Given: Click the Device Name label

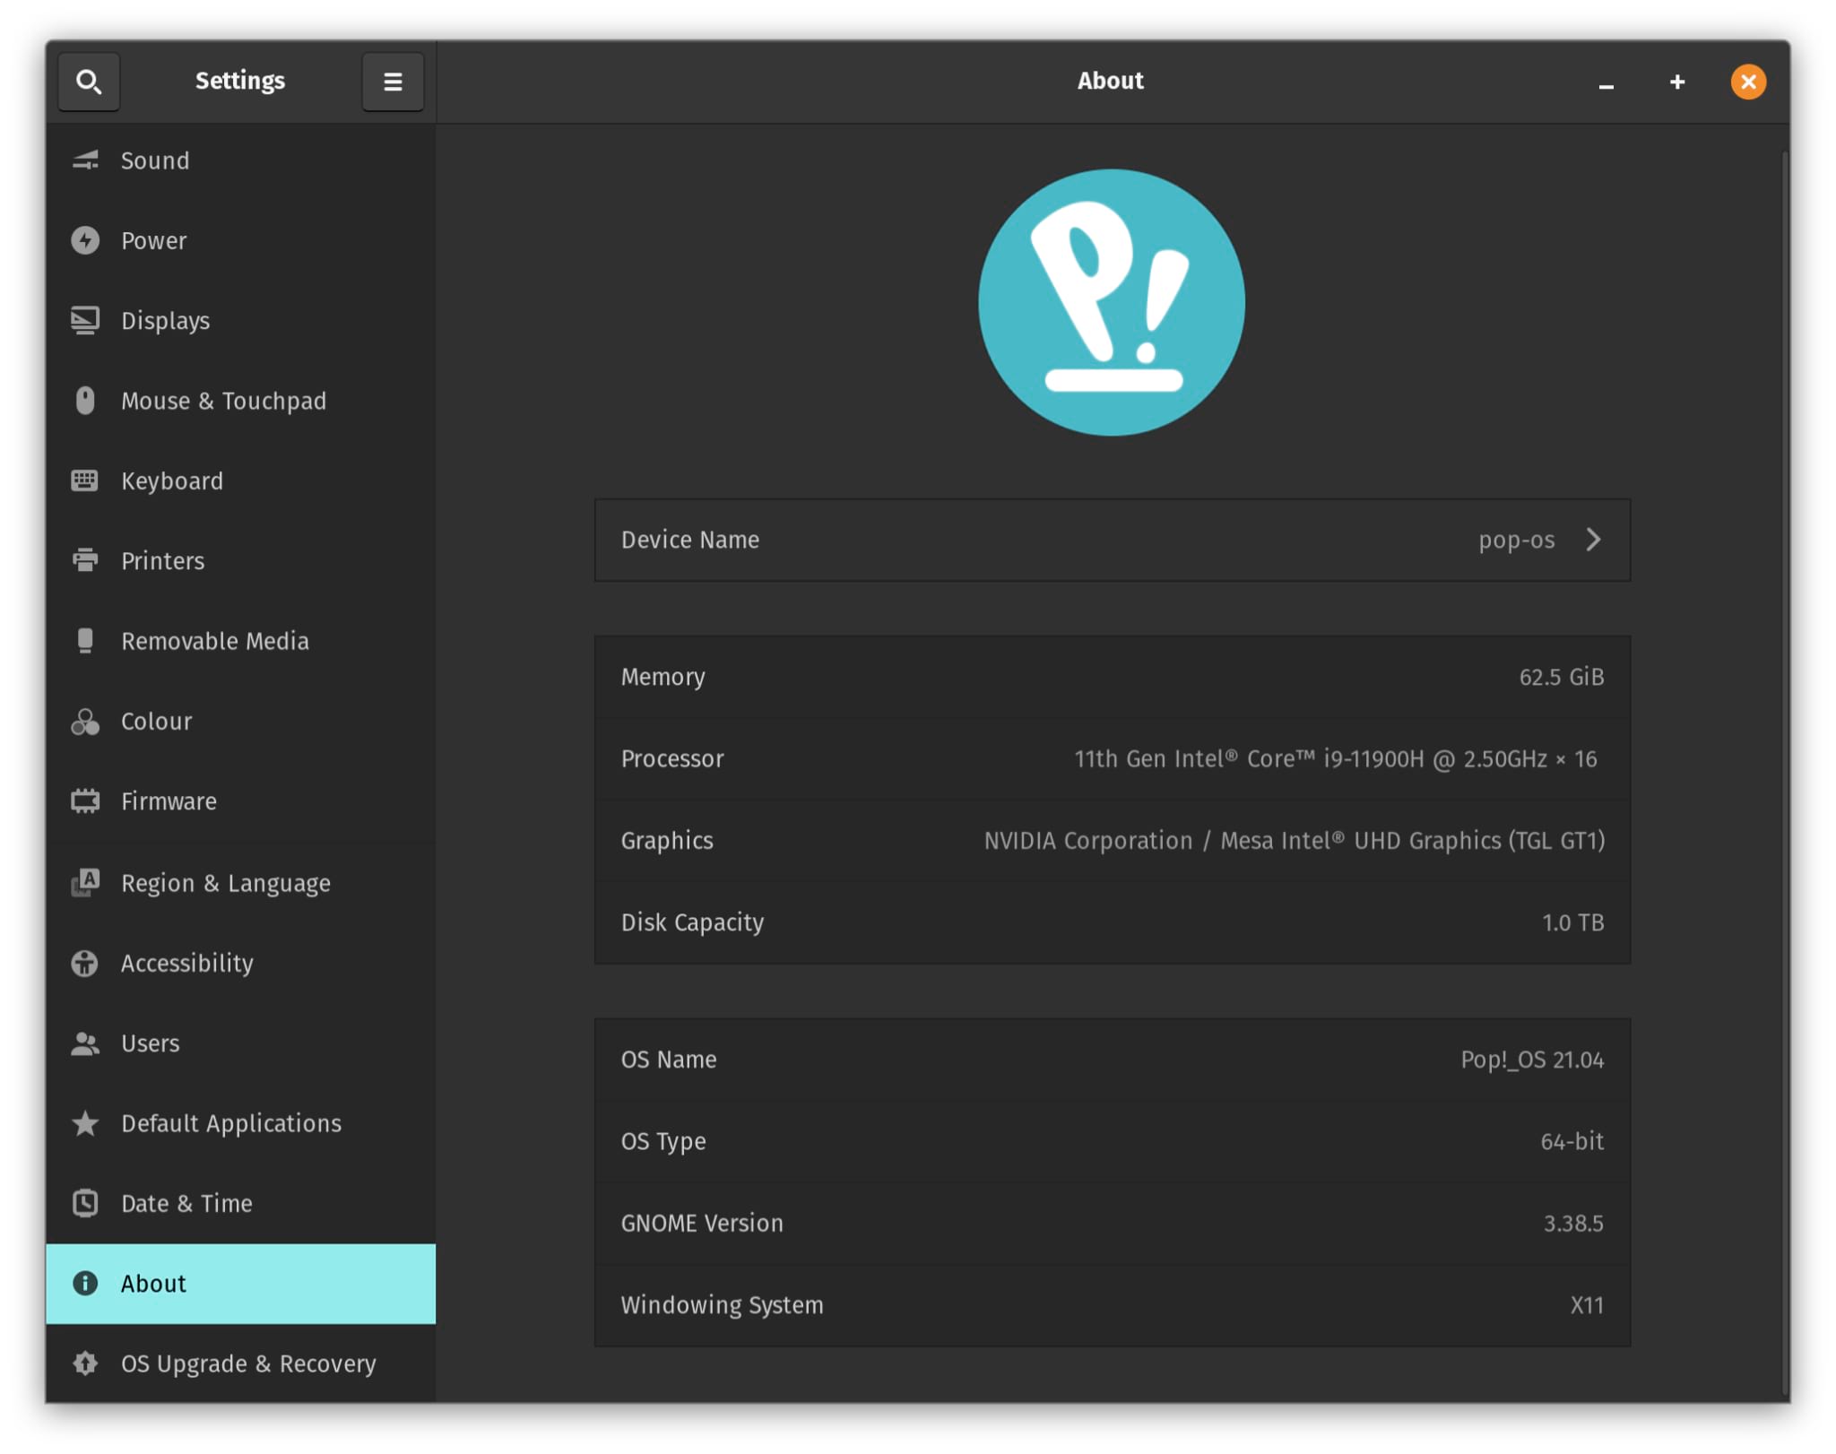Looking at the screenshot, I should (x=689, y=540).
